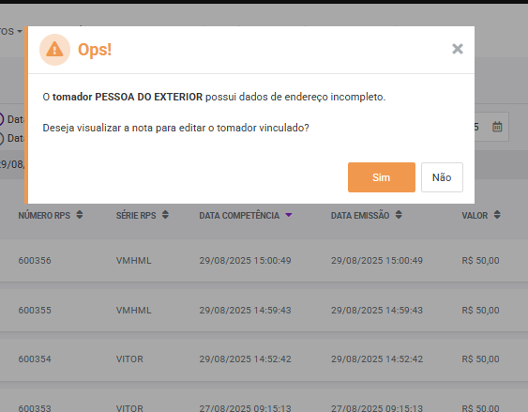This screenshot has width=528, height=412.
Task: Confirm with the Sim button
Action: tap(381, 177)
